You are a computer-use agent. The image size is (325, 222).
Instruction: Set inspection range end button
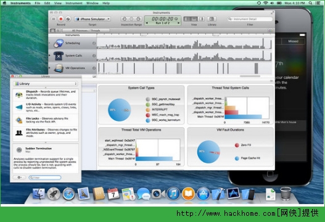point(139,19)
